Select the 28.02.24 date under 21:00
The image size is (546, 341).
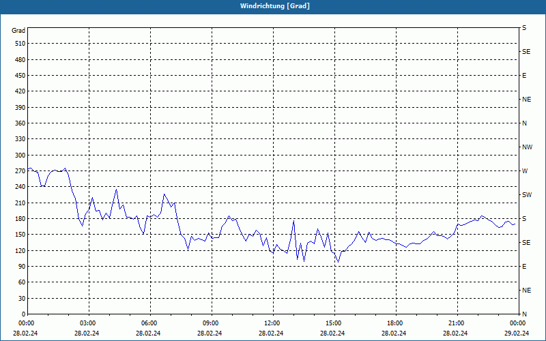pyautogui.click(x=455, y=333)
